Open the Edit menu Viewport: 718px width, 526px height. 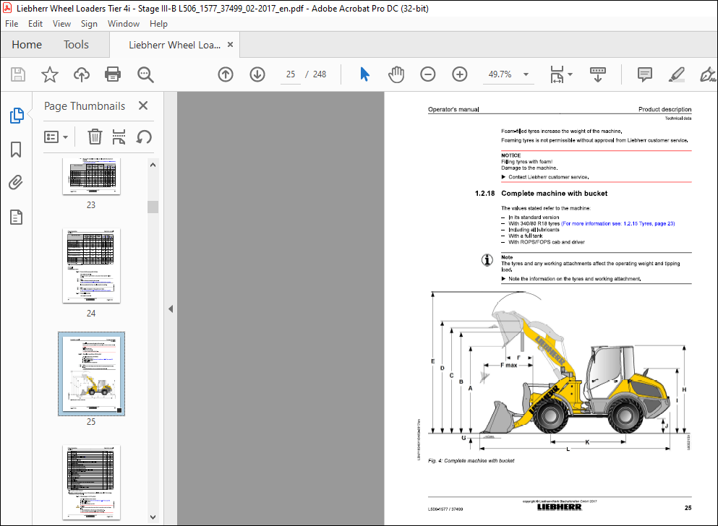click(x=35, y=24)
